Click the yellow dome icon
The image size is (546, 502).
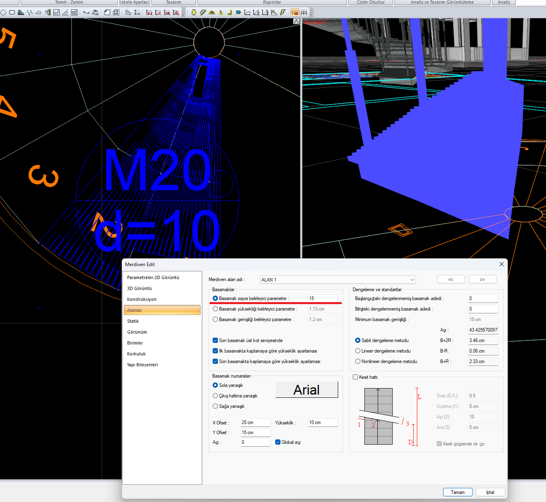[212, 13]
